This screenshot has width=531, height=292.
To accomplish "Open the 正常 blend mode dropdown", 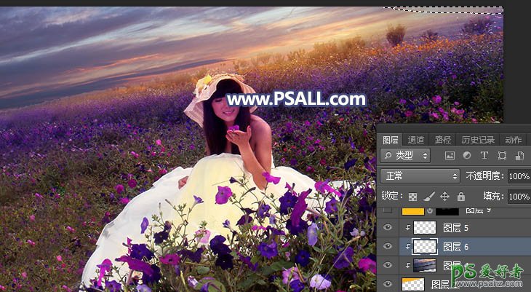I will tap(420, 176).
